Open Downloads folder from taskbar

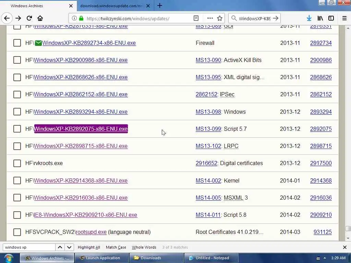click(156, 258)
